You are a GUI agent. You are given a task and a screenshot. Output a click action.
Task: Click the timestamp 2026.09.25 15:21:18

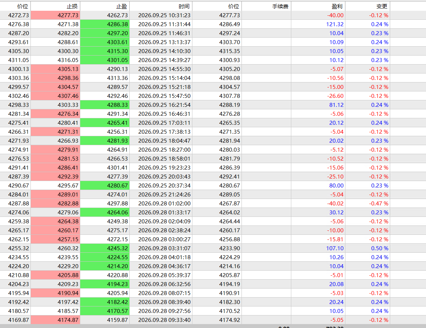pos(164,87)
